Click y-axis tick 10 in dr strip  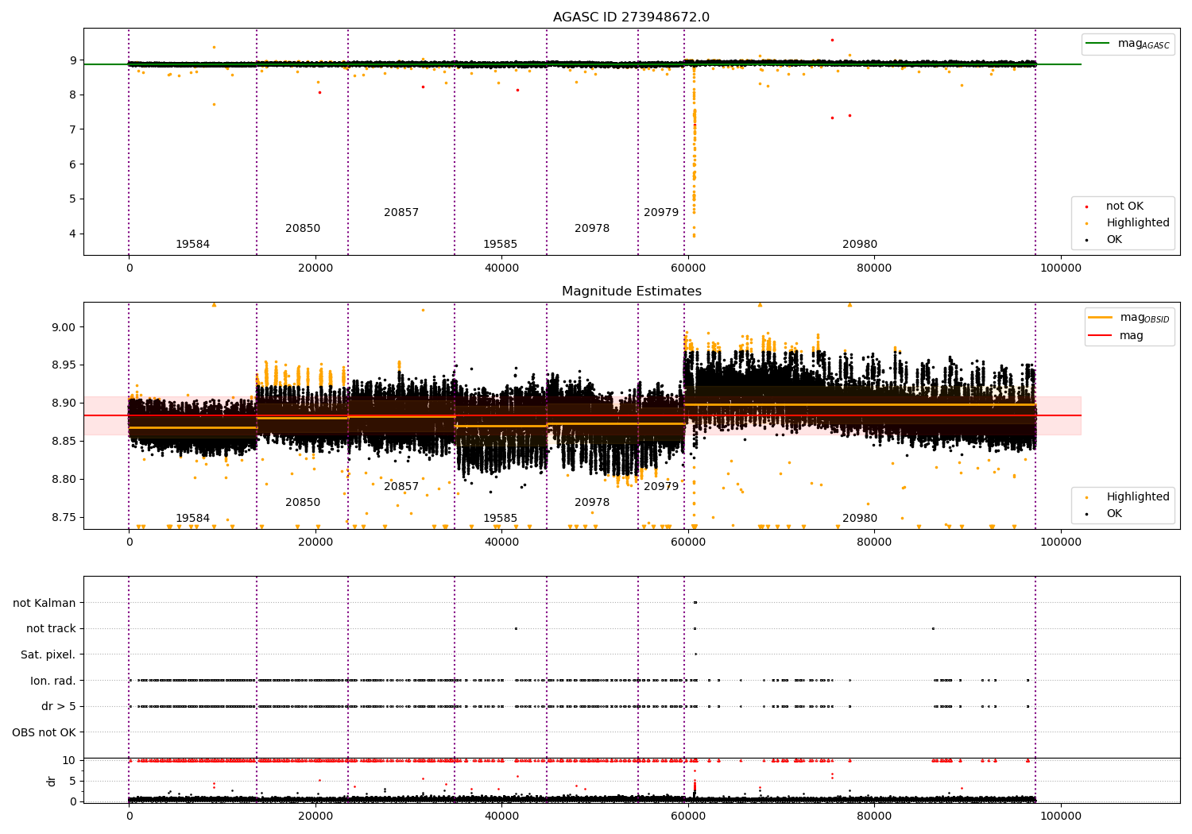(69, 761)
